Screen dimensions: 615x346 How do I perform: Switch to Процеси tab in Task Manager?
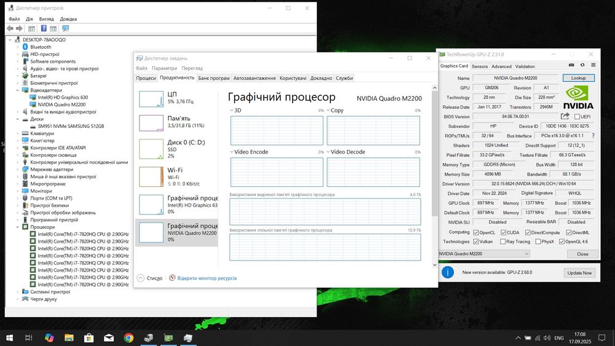coord(146,78)
